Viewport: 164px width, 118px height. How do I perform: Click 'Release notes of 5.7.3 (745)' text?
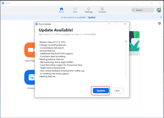(52, 42)
